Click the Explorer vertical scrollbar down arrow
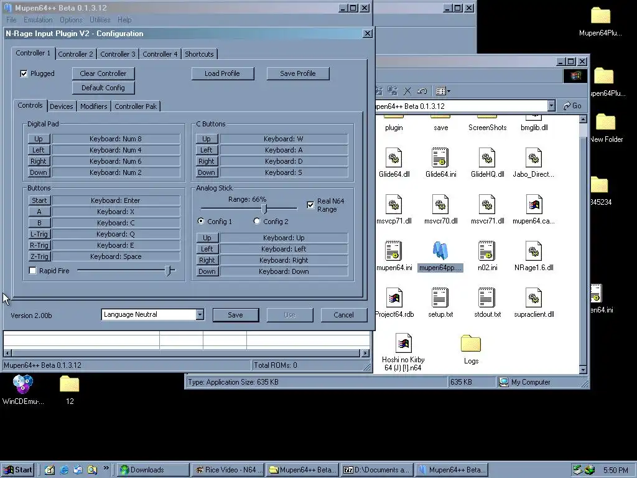This screenshot has height=478, width=637. (x=583, y=370)
